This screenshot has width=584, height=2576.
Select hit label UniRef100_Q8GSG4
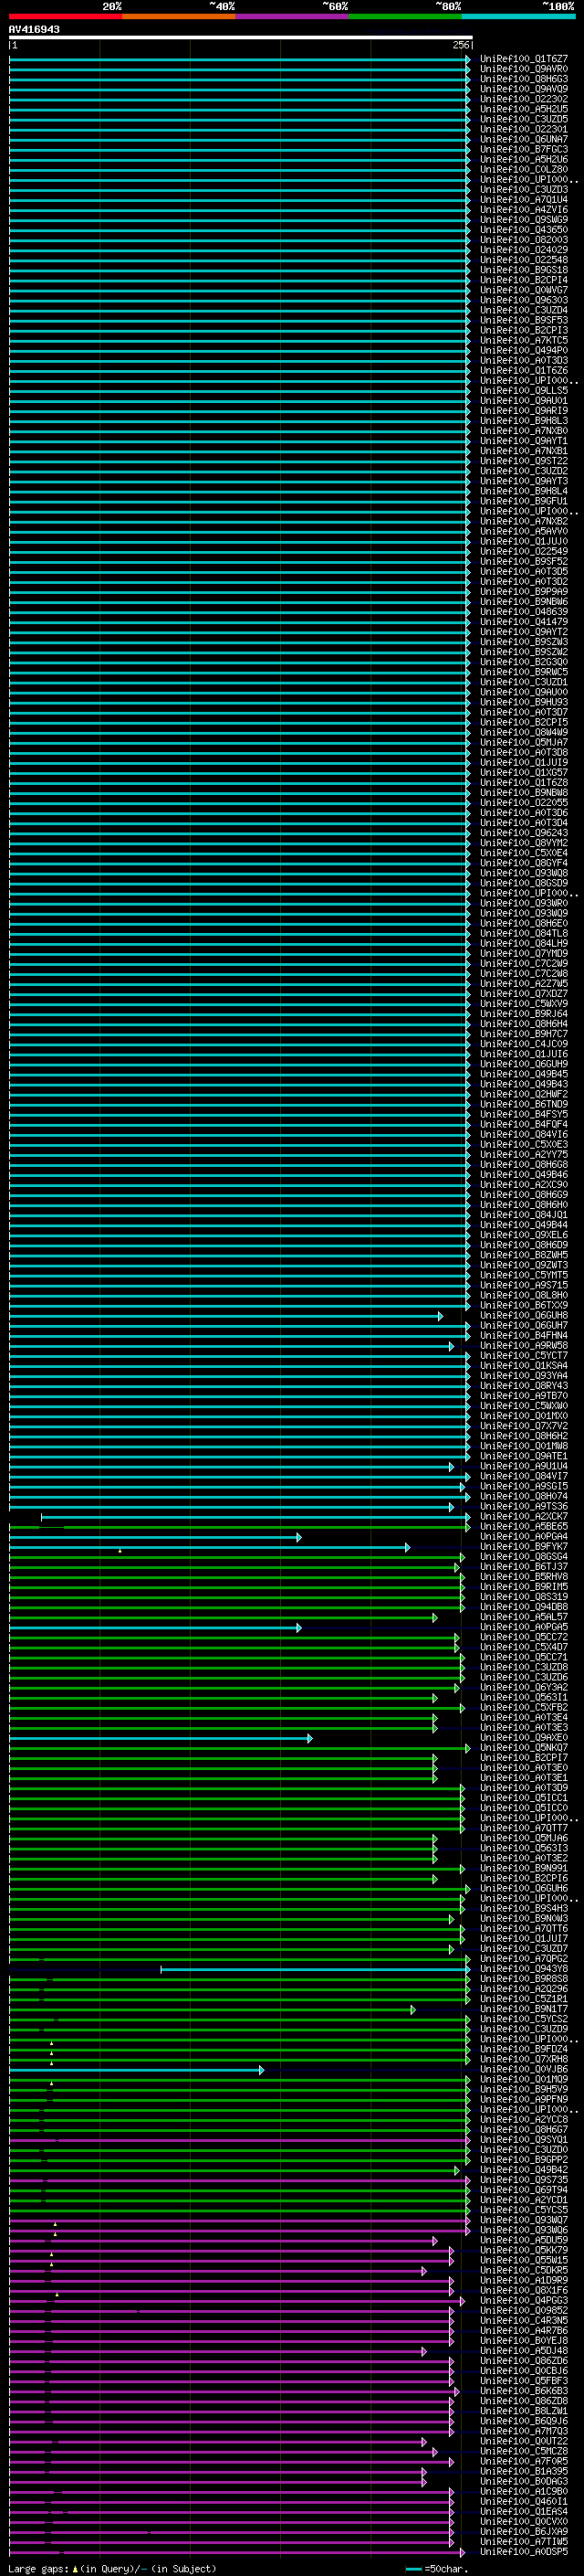[x=524, y=1557]
